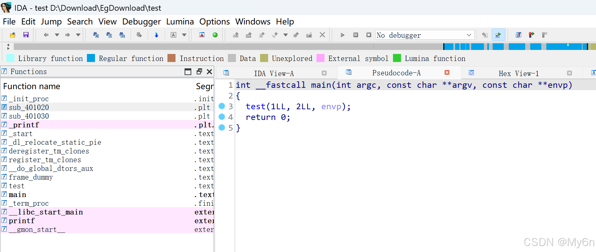Click the blue down-arrow jump icon

point(156,35)
